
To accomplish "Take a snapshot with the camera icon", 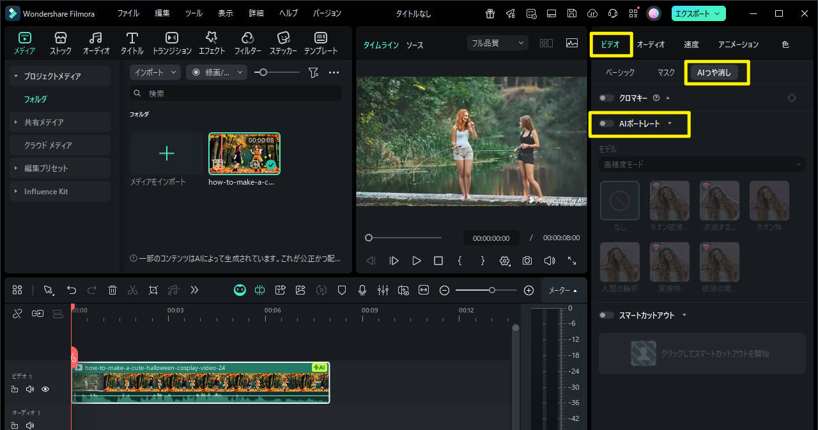I will click(527, 261).
